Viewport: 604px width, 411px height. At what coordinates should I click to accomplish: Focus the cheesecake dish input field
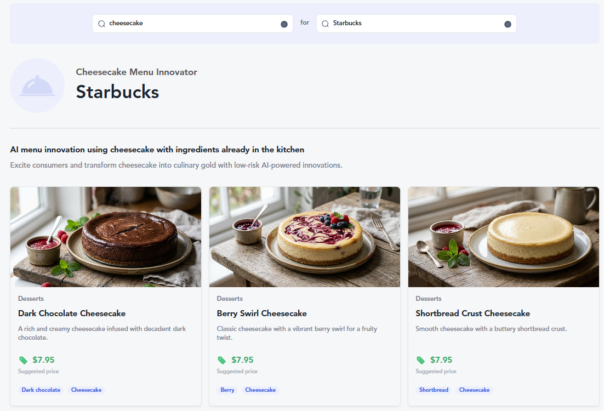[192, 24]
